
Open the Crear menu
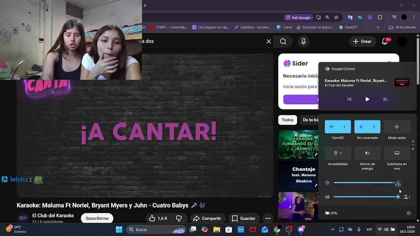point(362,41)
